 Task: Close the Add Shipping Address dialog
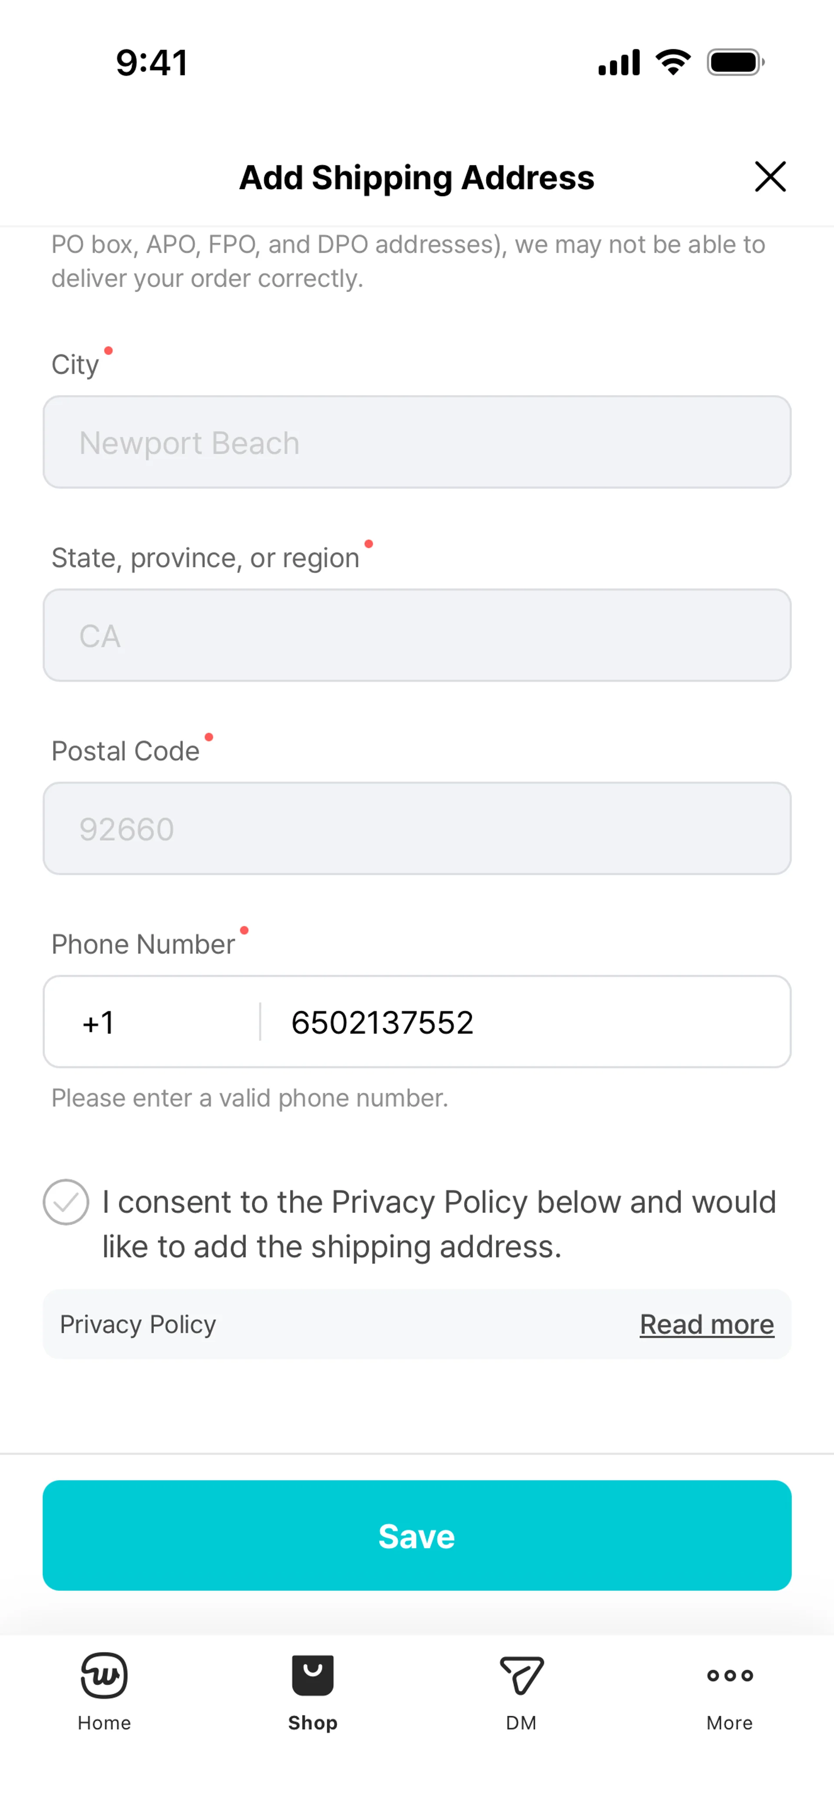(x=770, y=176)
